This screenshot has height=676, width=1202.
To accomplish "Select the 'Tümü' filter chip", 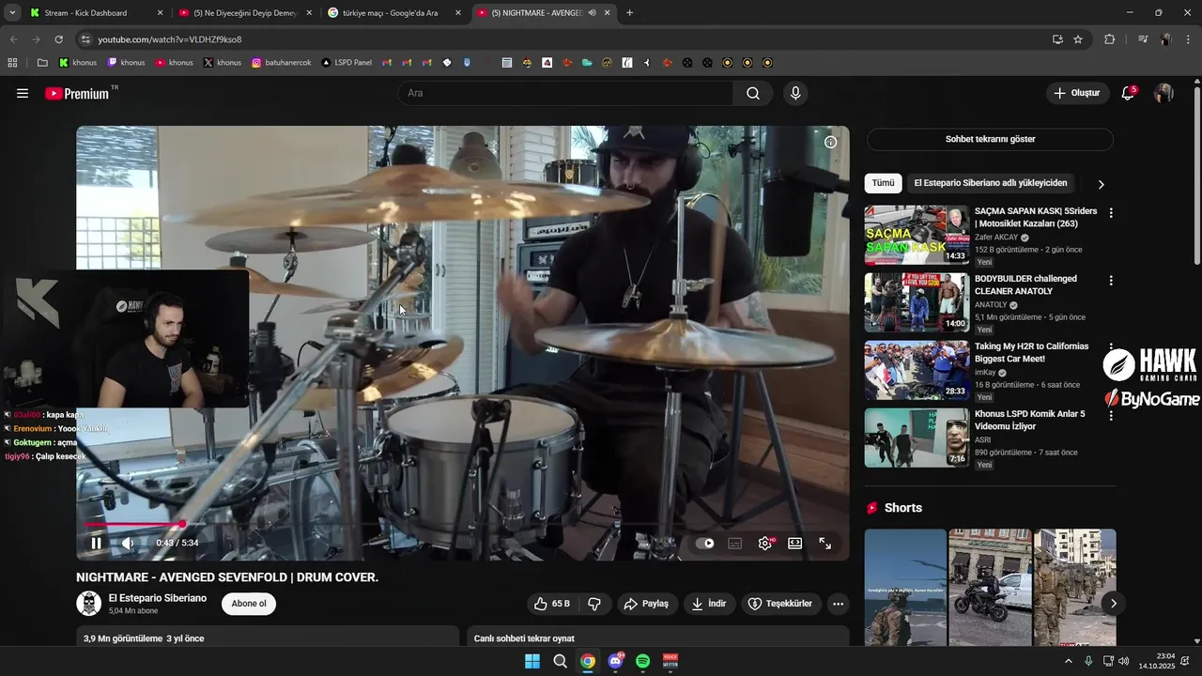I will pyautogui.click(x=883, y=183).
